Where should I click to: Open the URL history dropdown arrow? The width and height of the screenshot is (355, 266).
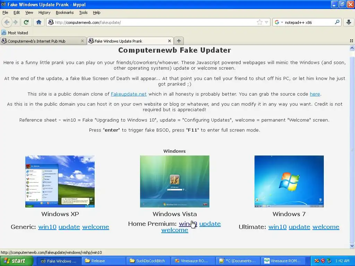(x=267, y=22)
